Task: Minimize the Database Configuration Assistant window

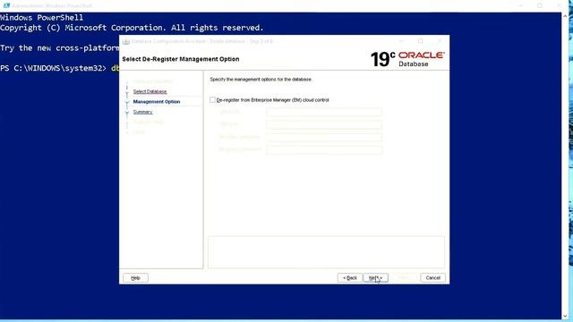Action: tap(401, 41)
